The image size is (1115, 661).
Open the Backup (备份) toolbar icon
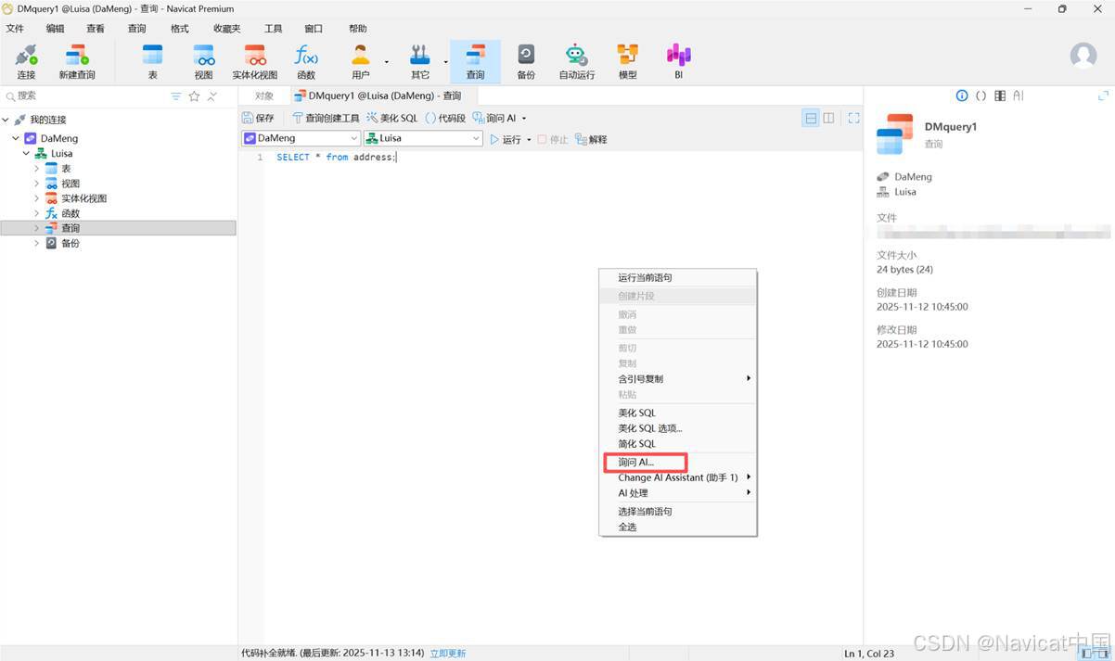point(526,61)
